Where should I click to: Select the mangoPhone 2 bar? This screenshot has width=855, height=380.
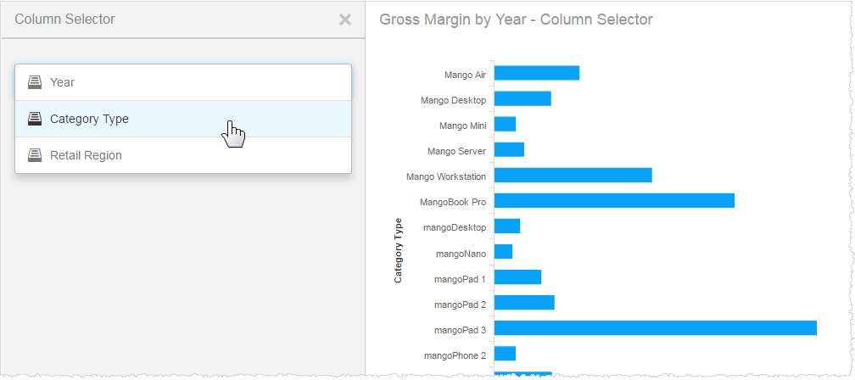click(505, 353)
